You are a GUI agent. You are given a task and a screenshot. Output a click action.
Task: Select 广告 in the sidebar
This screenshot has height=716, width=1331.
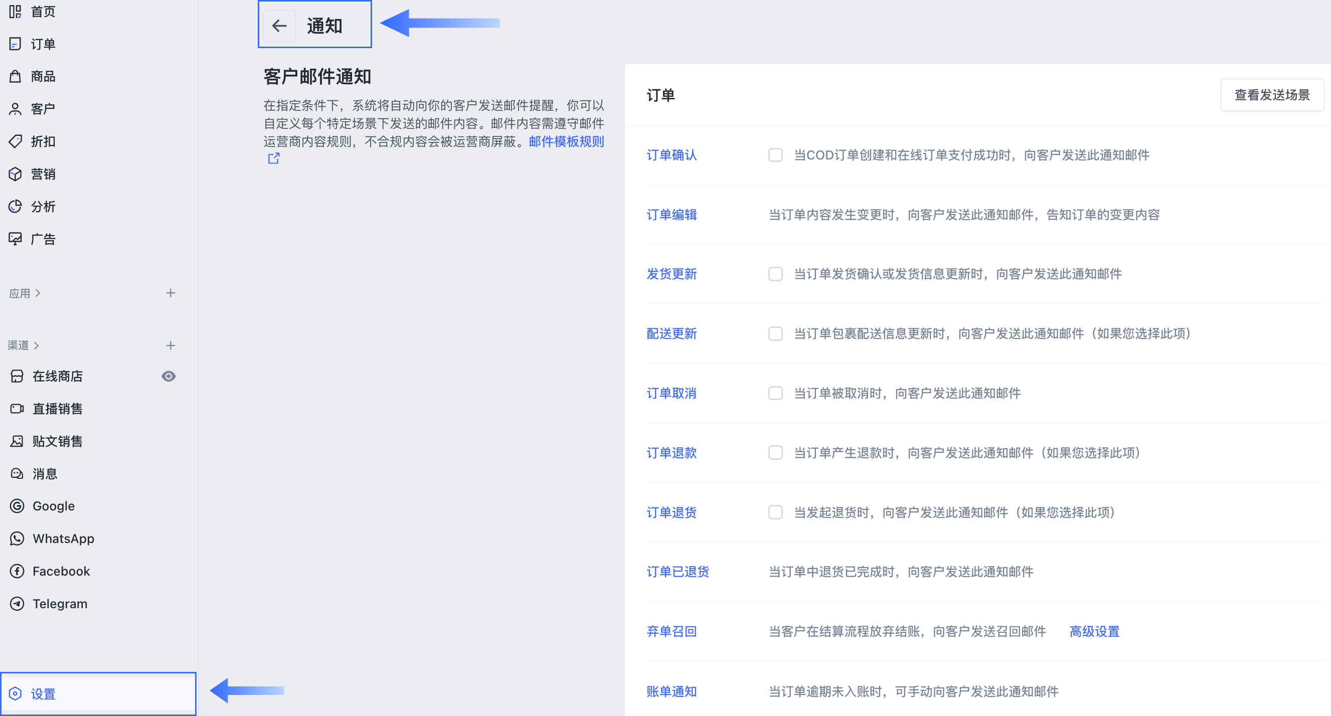44,239
